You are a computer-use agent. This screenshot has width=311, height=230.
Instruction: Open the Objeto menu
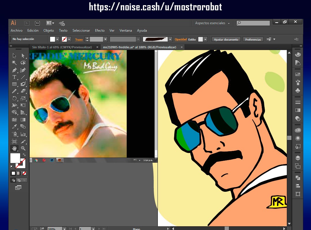49,30
